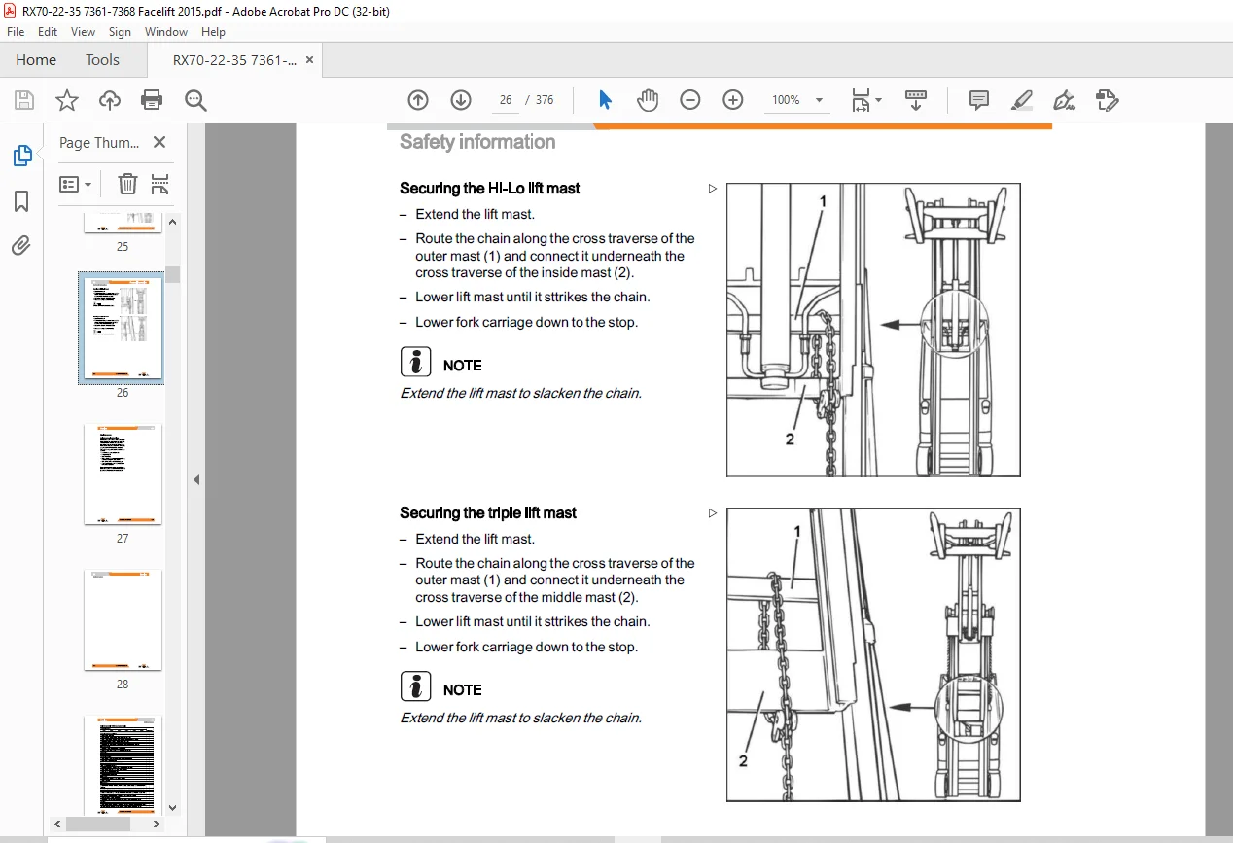Open thumbnail options dropdown menu
1233x843 pixels.
[76, 184]
